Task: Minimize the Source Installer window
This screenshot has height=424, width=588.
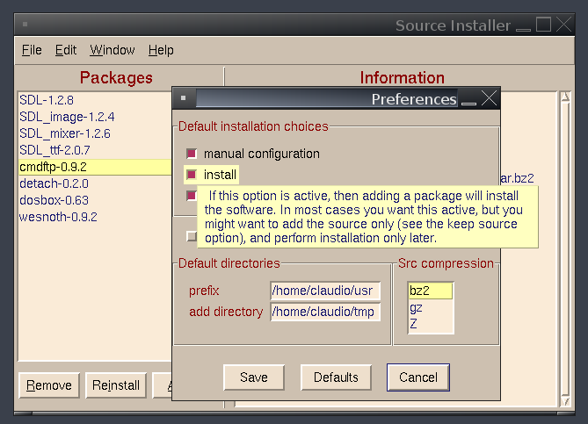Action: coord(525,25)
